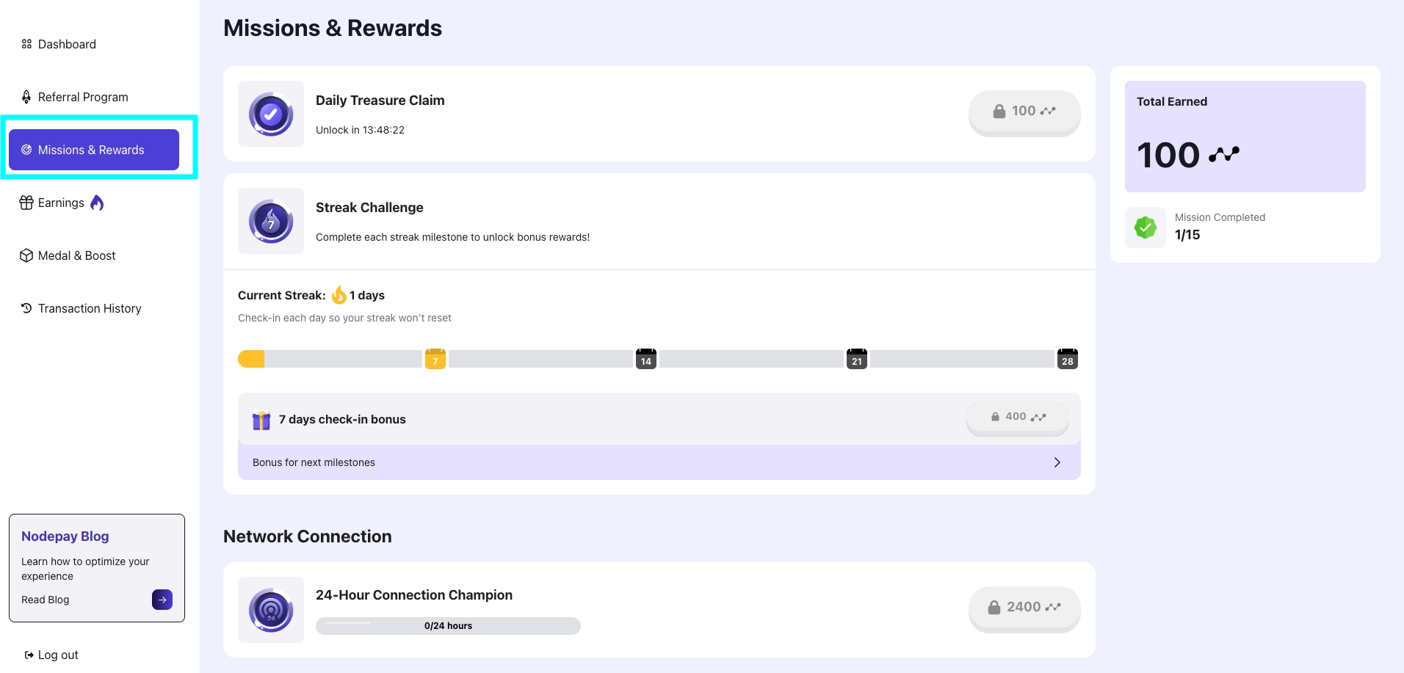
Task: Click the 24-Hour Connection Champion icon
Action: 270,609
